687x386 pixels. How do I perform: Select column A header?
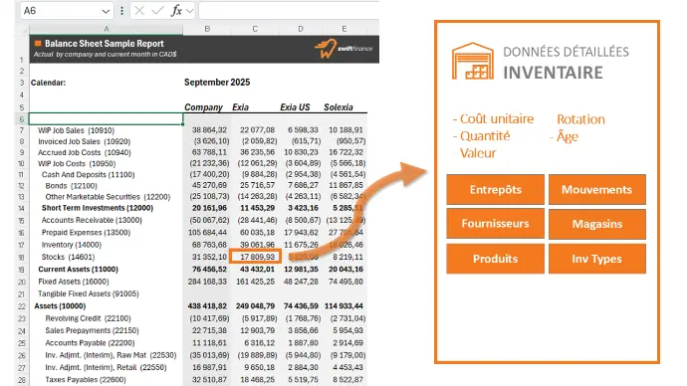[106, 29]
